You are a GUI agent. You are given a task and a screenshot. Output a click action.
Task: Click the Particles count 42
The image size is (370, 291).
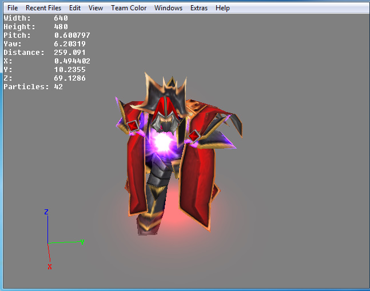[x=58, y=87]
